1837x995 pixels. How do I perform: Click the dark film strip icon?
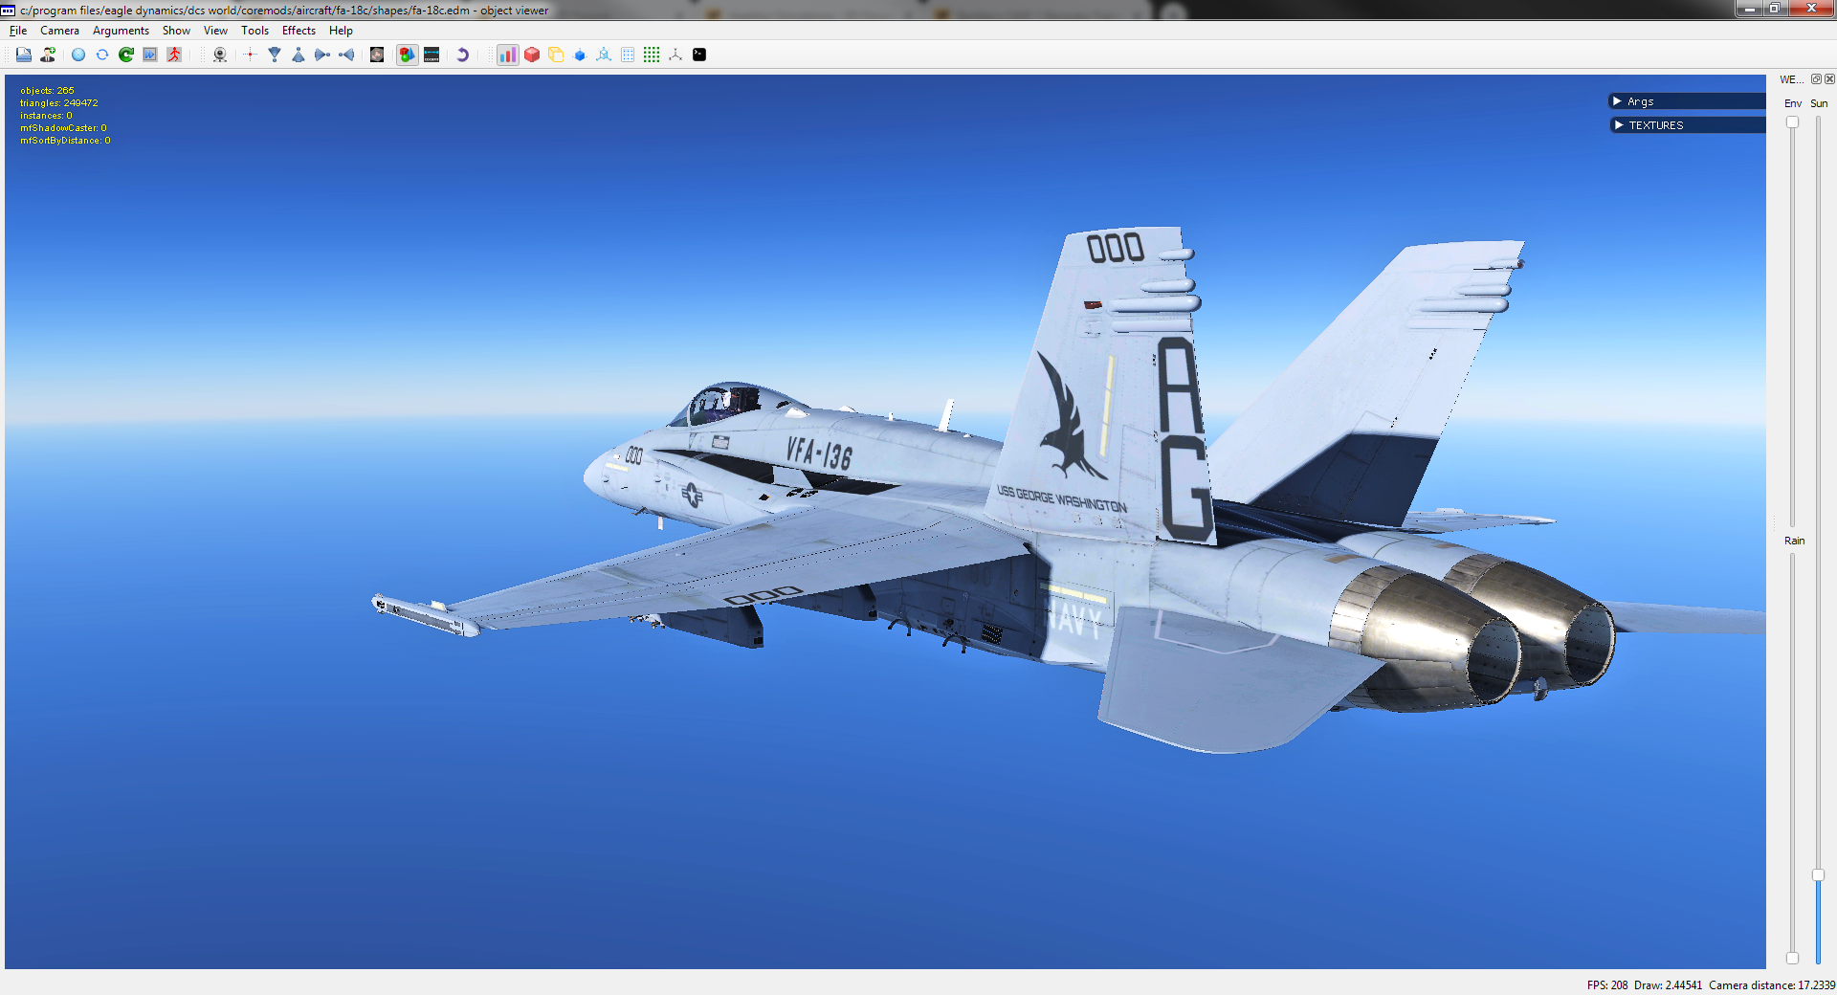[432, 55]
